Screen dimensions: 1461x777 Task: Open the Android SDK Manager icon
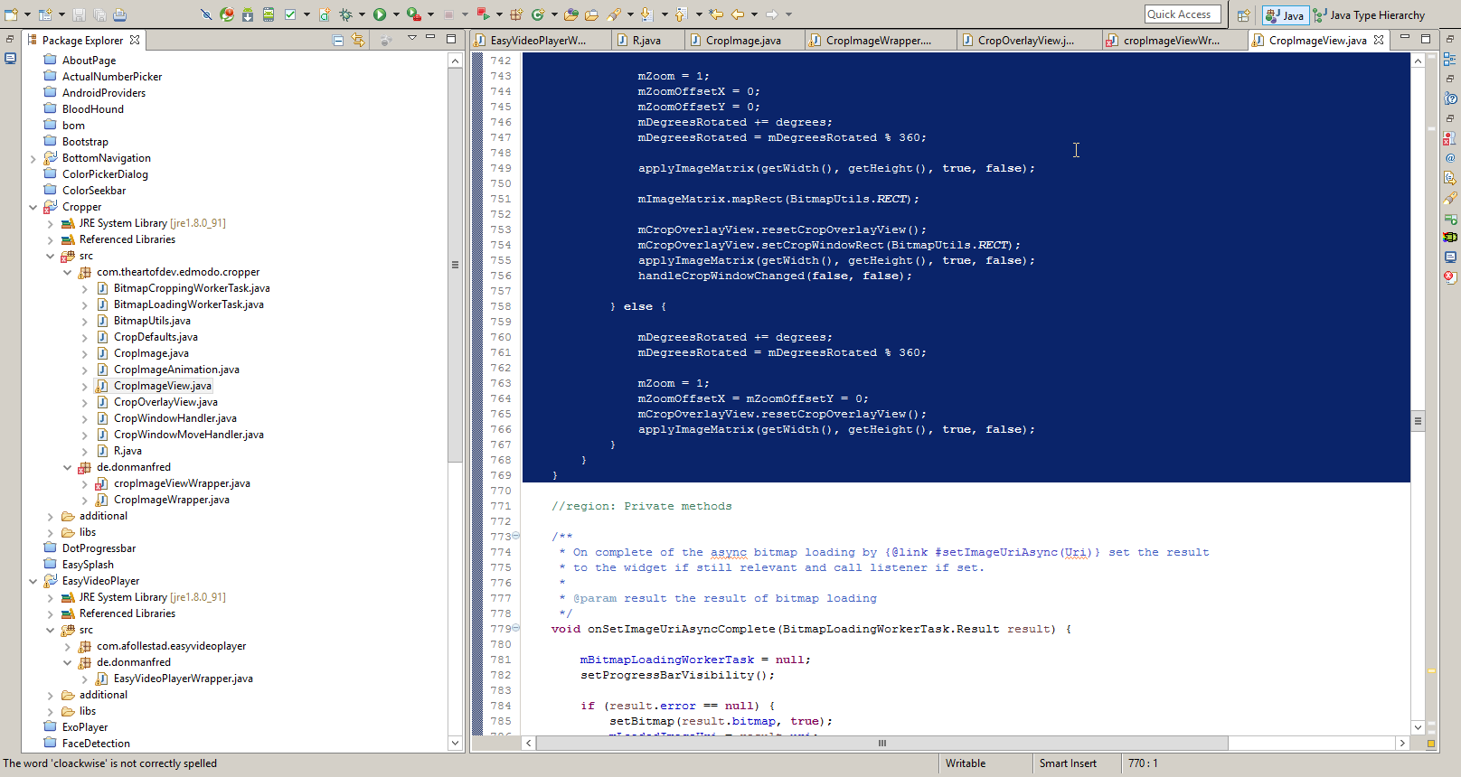(247, 14)
